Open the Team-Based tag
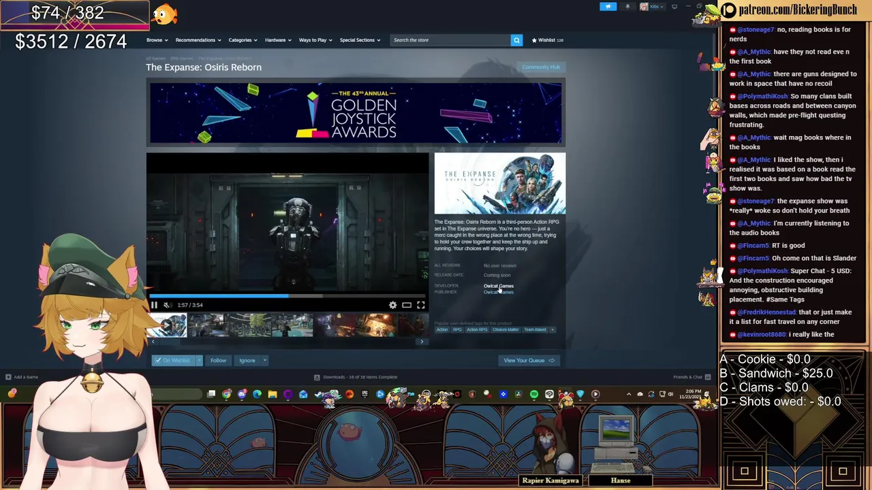The image size is (872, 490). point(535,329)
